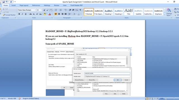This screenshot has width=179, height=100.
Task: Apply the Title style
Action: (129, 12)
